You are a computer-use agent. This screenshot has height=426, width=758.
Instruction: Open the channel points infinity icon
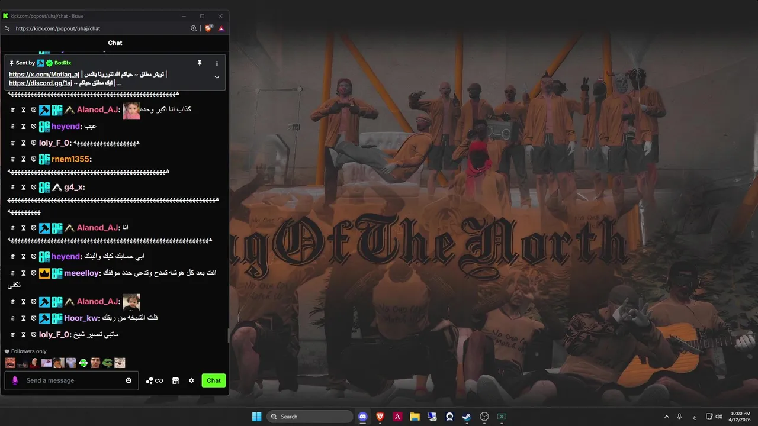[x=155, y=380]
